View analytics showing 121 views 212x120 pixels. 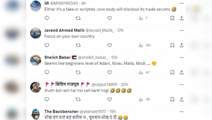[x=145, y=45]
